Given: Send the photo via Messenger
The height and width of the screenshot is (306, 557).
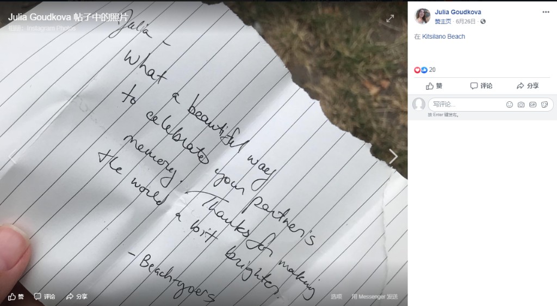Looking at the screenshot, I should click(375, 296).
